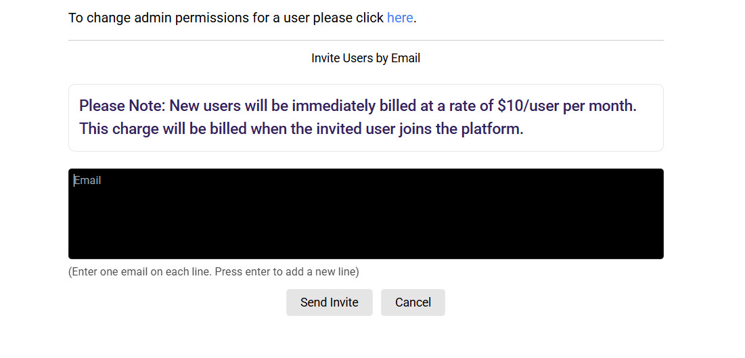This screenshot has height=358, width=745.
Task: Click the text cursor in the Email field
Action: (74, 181)
